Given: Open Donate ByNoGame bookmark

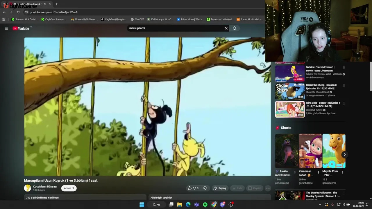Looking at the screenshot, I should [x=84, y=19].
